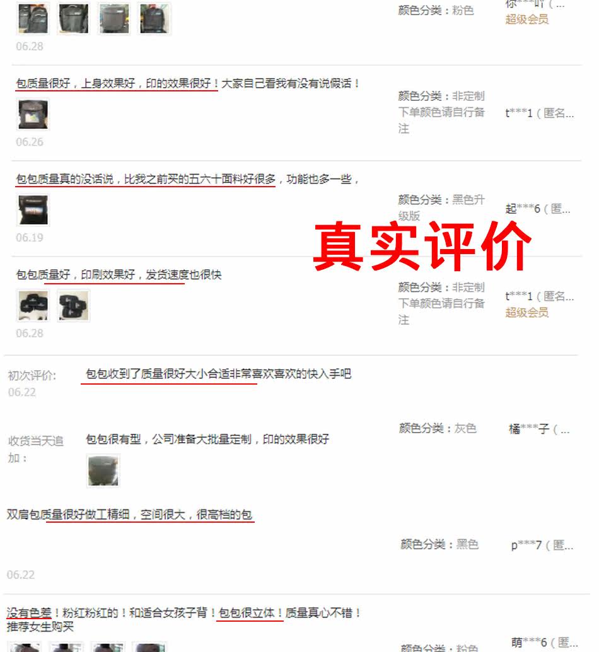The height and width of the screenshot is (652, 599).
Task: View second photo of 发货速度也很快 review
Action: point(73,306)
